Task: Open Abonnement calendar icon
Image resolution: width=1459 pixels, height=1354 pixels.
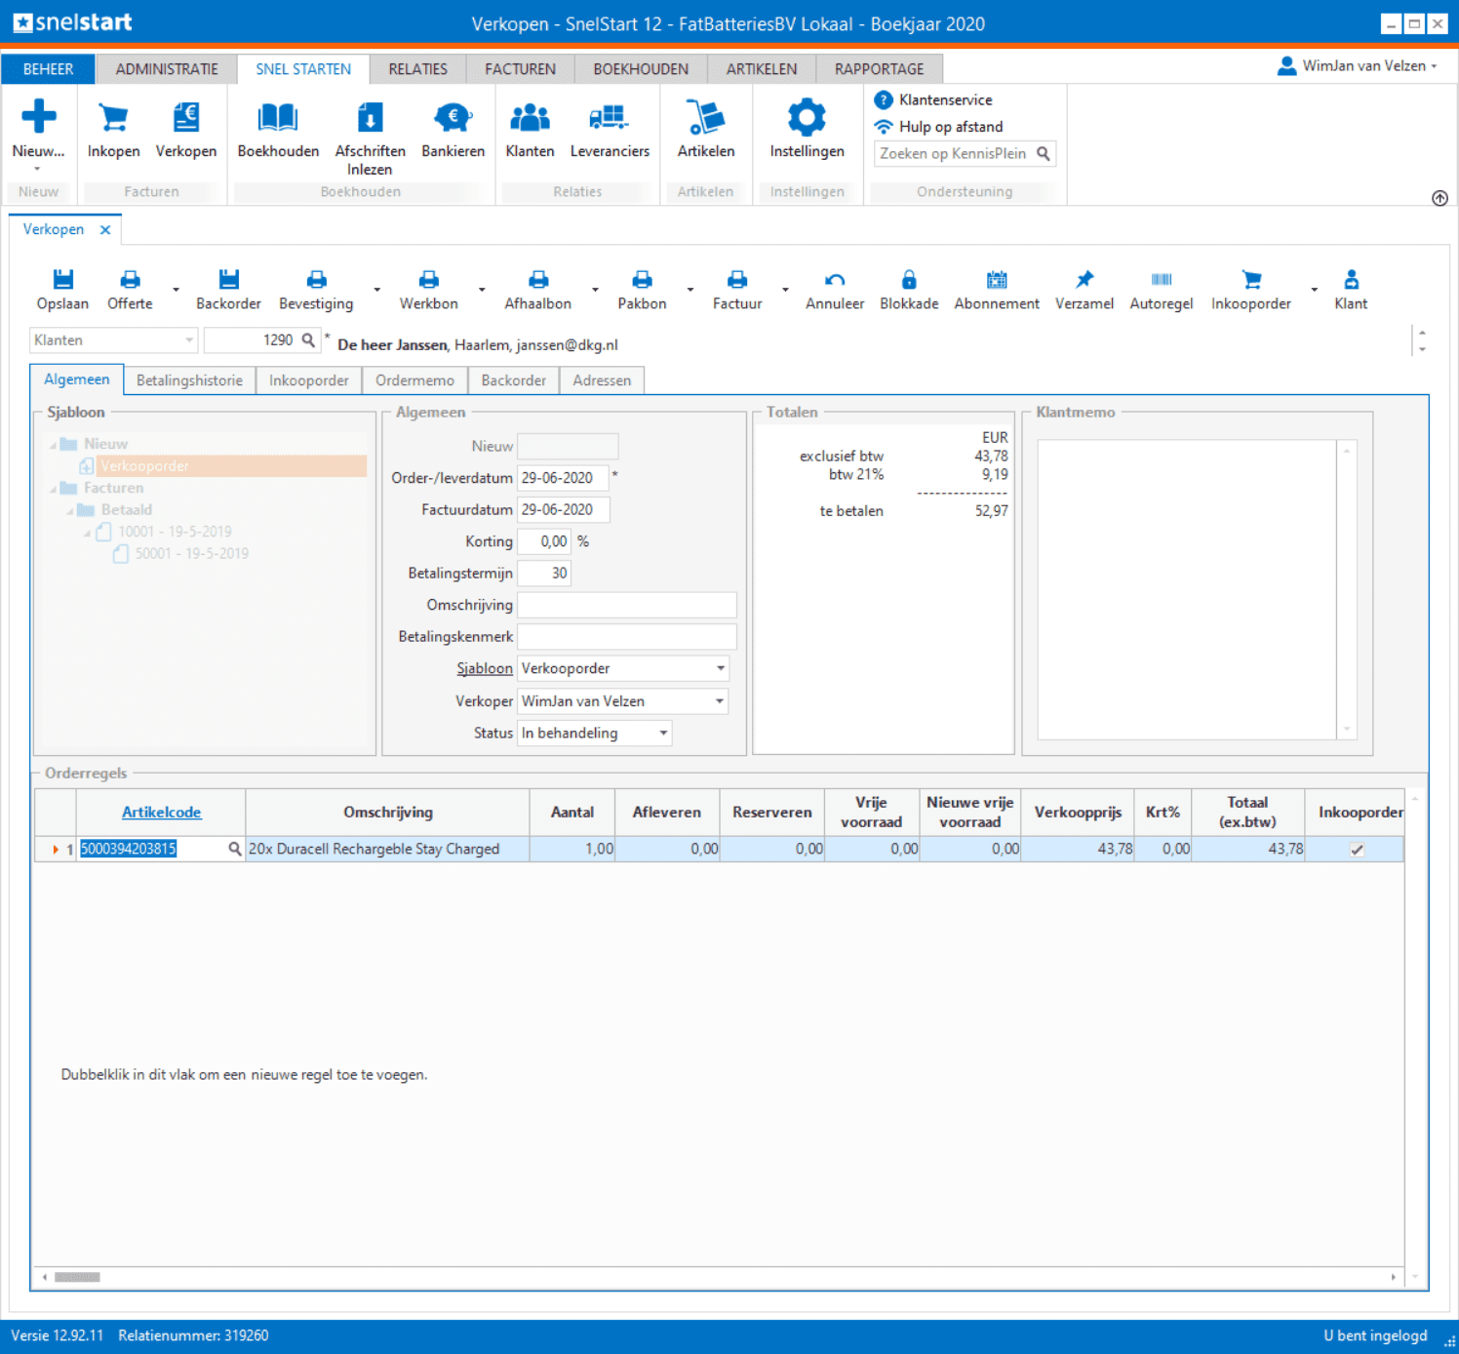Action: point(997,280)
